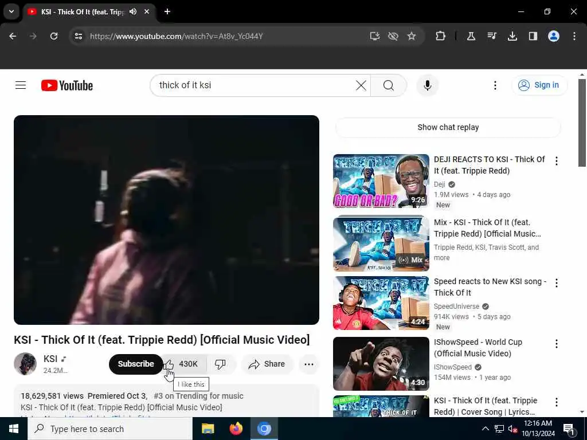
Task: Open KSI channel avatar
Action: point(25,364)
